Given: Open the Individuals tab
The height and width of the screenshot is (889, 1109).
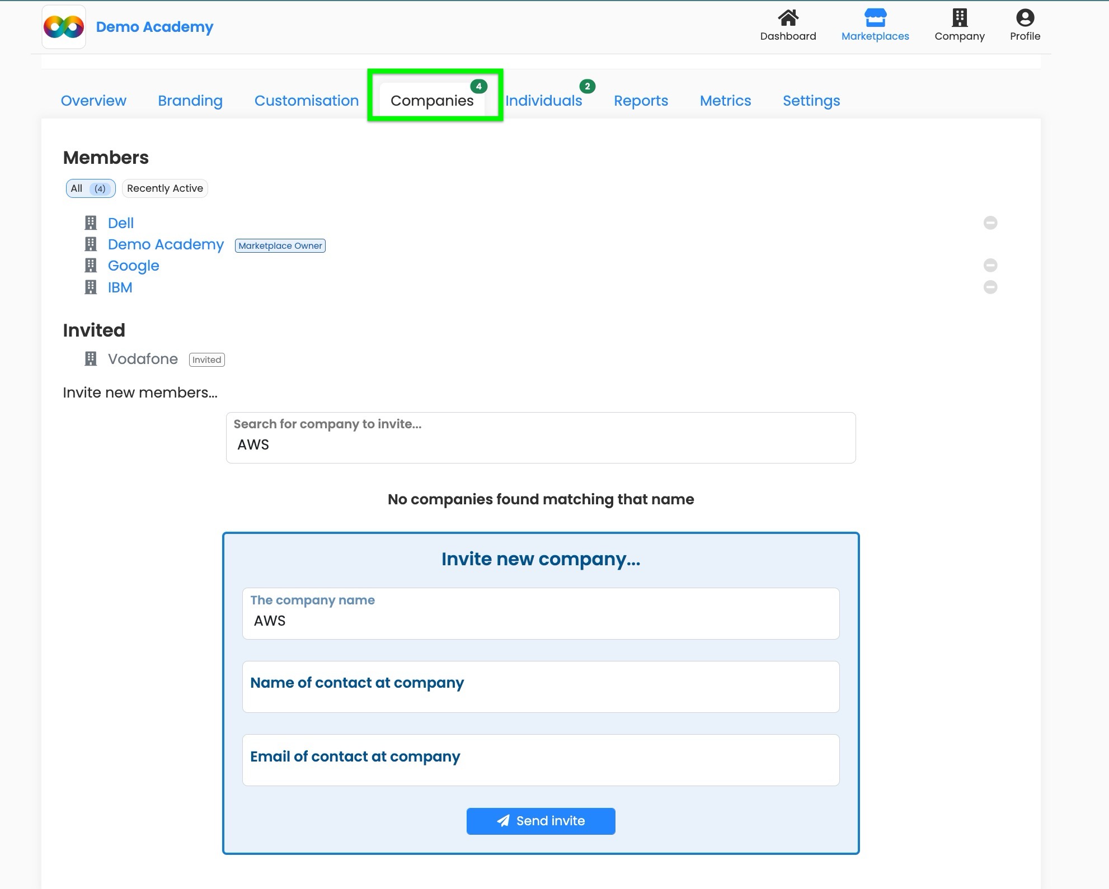Looking at the screenshot, I should click(544, 101).
